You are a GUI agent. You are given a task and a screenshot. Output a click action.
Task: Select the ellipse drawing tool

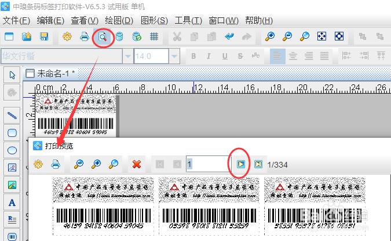click(12, 150)
